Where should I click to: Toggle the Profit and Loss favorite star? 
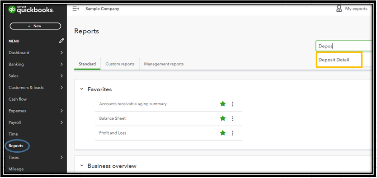223,133
